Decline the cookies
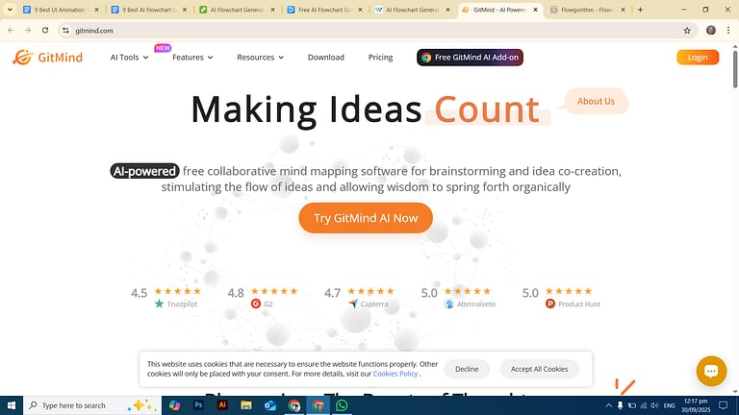This screenshot has width=739, height=415. point(467,369)
